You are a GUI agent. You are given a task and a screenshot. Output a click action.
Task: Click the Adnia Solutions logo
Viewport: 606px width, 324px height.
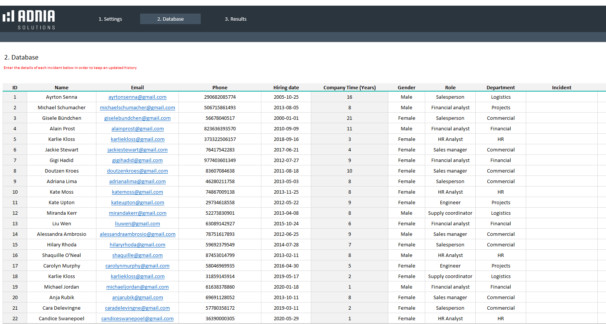[29, 20]
